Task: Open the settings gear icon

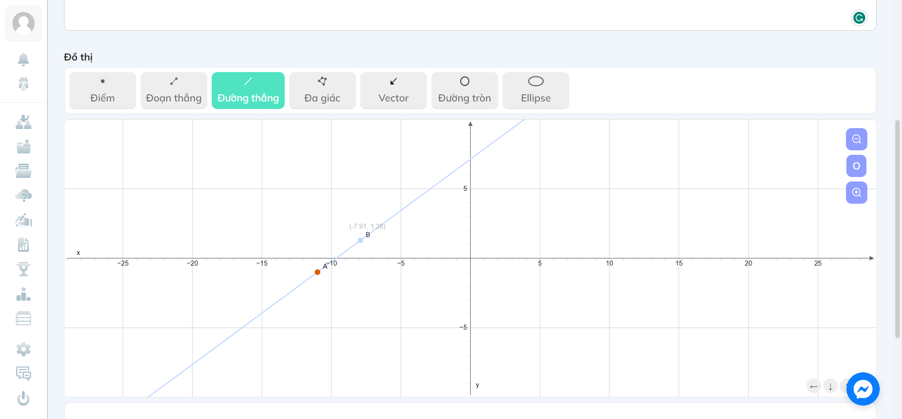Action: pyautogui.click(x=24, y=350)
